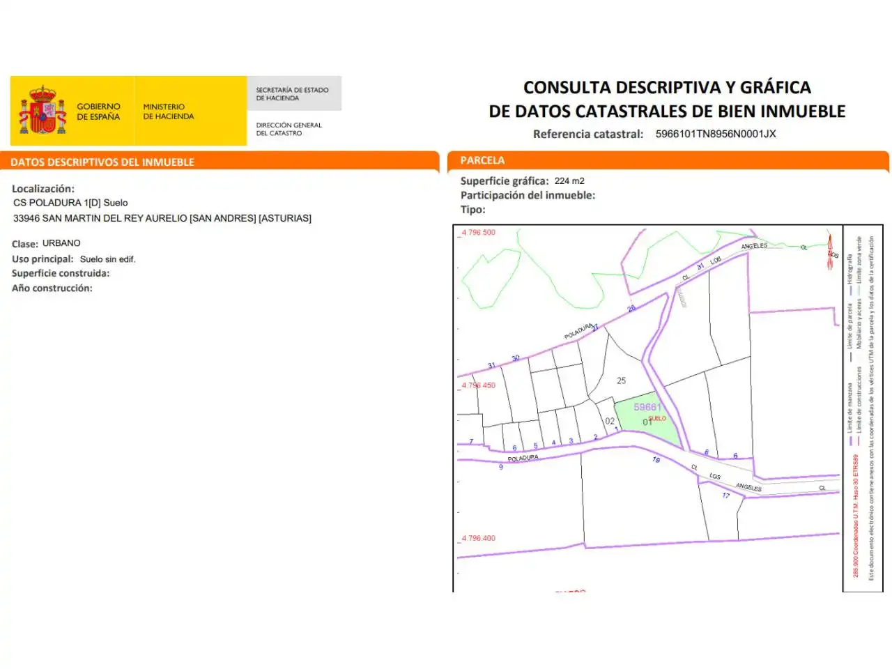The width and height of the screenshot is (892, 669).
Task: Click the "DATOS DESCRIPTIVOS DEL INMUEBLE" header
Action: [x=102, y=162]
